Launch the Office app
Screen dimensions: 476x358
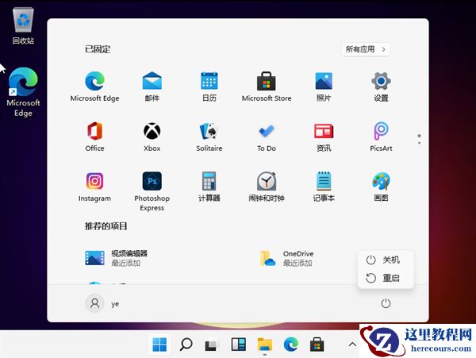94,137
